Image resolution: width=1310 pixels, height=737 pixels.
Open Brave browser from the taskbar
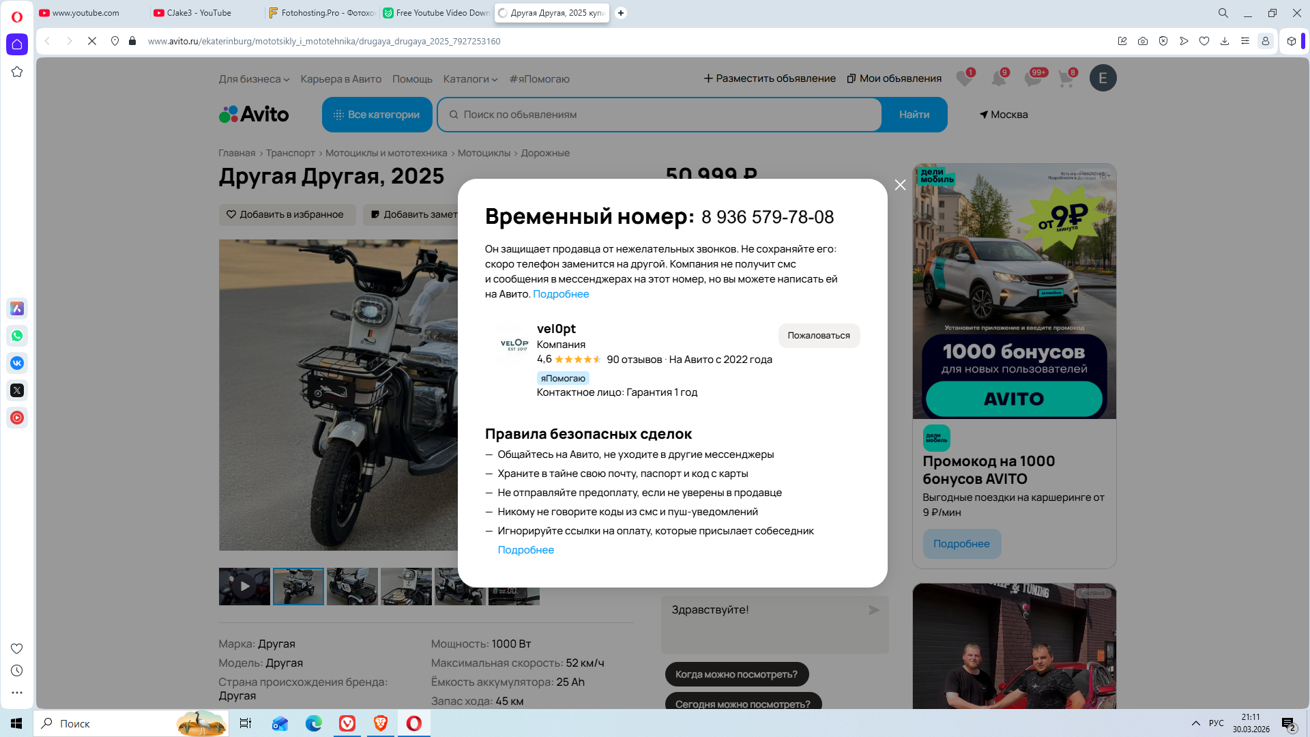pyautogui.click(x=381, y=723)
